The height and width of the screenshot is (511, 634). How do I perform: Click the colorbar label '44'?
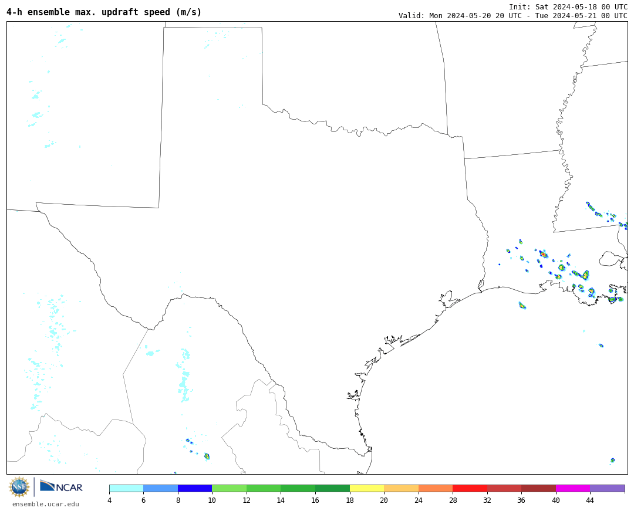(591, 500)
